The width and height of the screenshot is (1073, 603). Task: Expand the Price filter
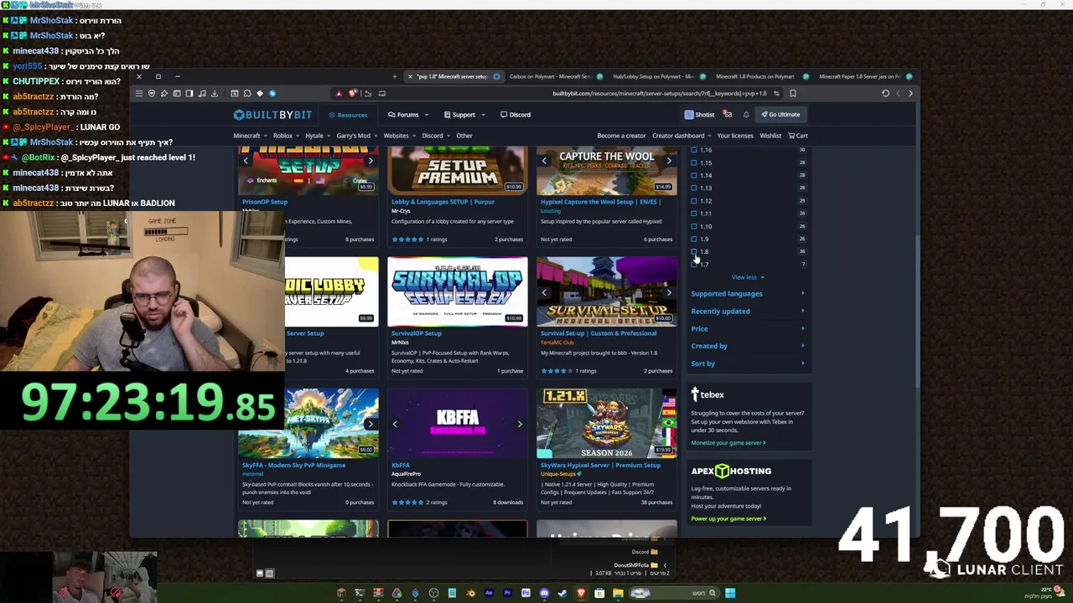coord(747,328)
